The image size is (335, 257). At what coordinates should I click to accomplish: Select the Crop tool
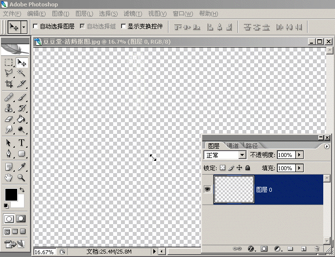point(8,84)
